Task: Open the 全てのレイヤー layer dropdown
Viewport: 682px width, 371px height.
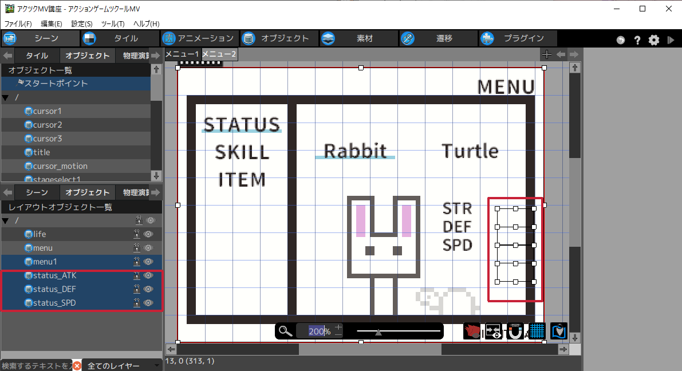Action: click(121, 366)
